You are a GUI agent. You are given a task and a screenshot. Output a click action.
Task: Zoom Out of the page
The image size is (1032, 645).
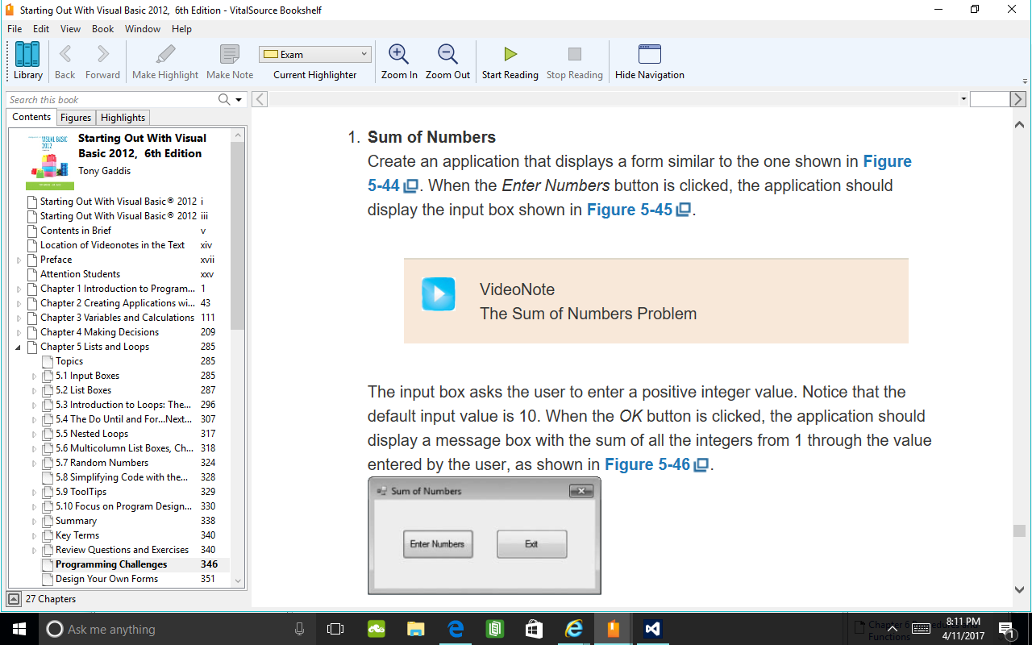[447, 61]
